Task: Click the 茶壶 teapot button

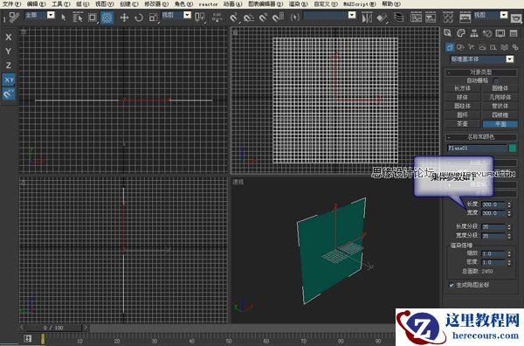Action: [x=463, y=124]
